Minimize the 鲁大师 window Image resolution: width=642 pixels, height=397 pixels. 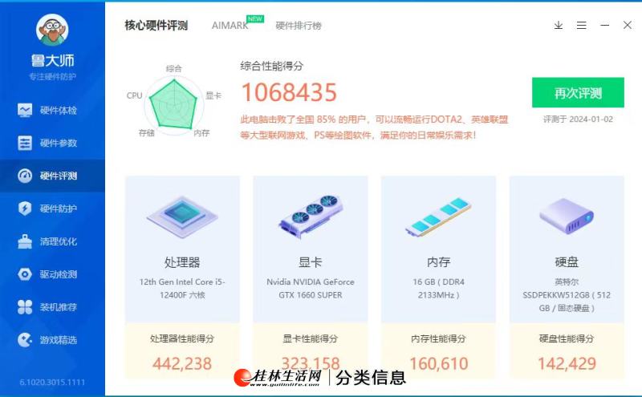click(605, 26)
